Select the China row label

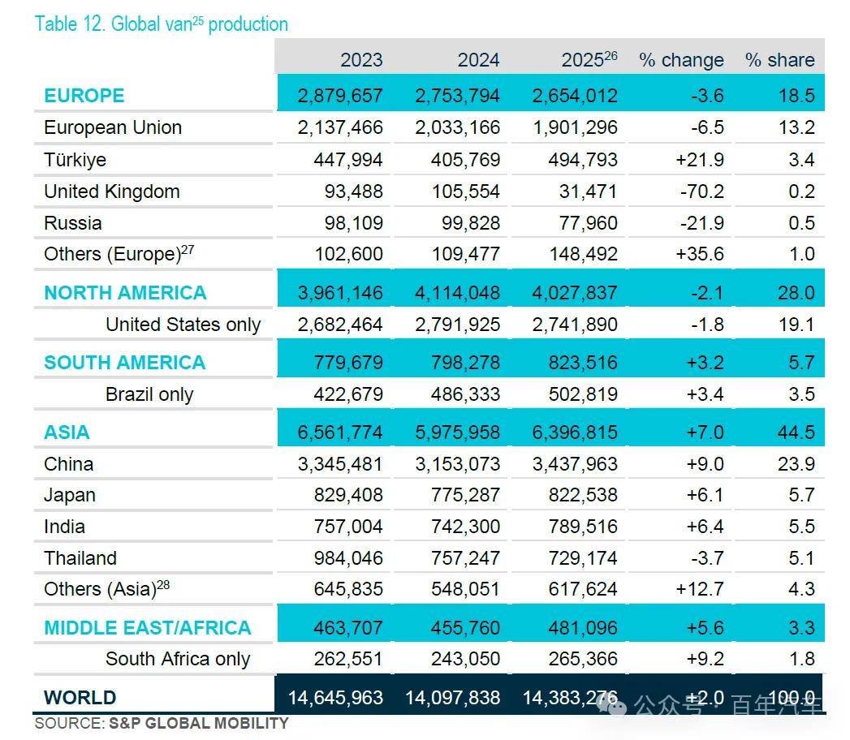coord(69,464)
